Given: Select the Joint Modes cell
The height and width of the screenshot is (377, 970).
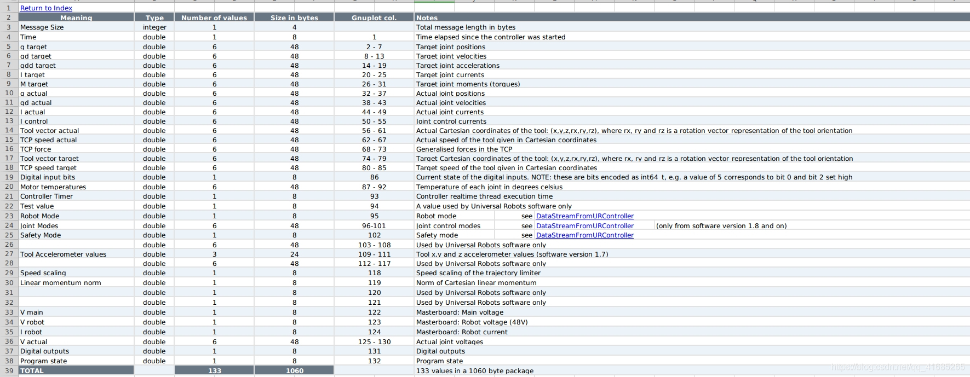Looking at the screenshot, I should pyautogui.click(x=76, y=226).
